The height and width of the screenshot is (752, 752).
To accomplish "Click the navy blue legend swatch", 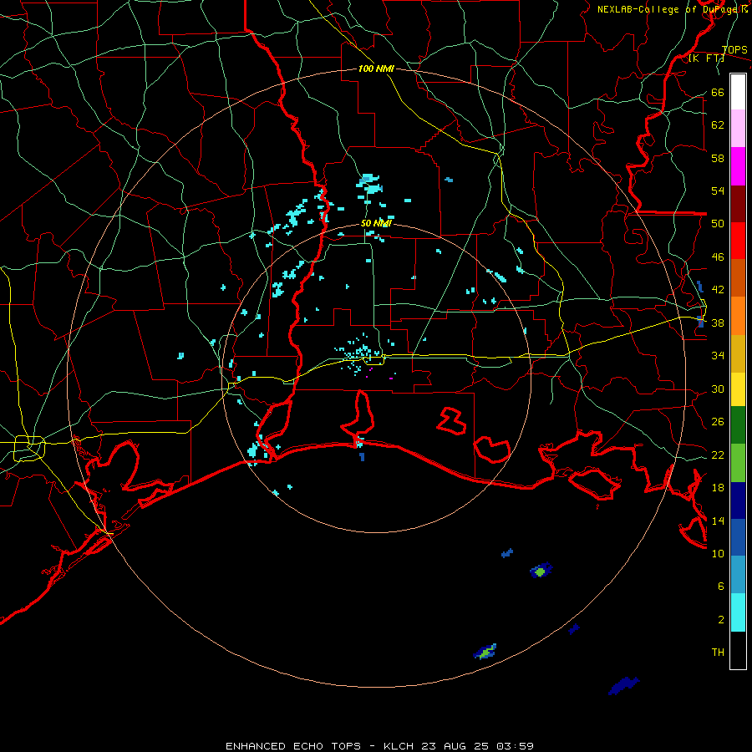I will pyautogui.click(x=738, y=500).
